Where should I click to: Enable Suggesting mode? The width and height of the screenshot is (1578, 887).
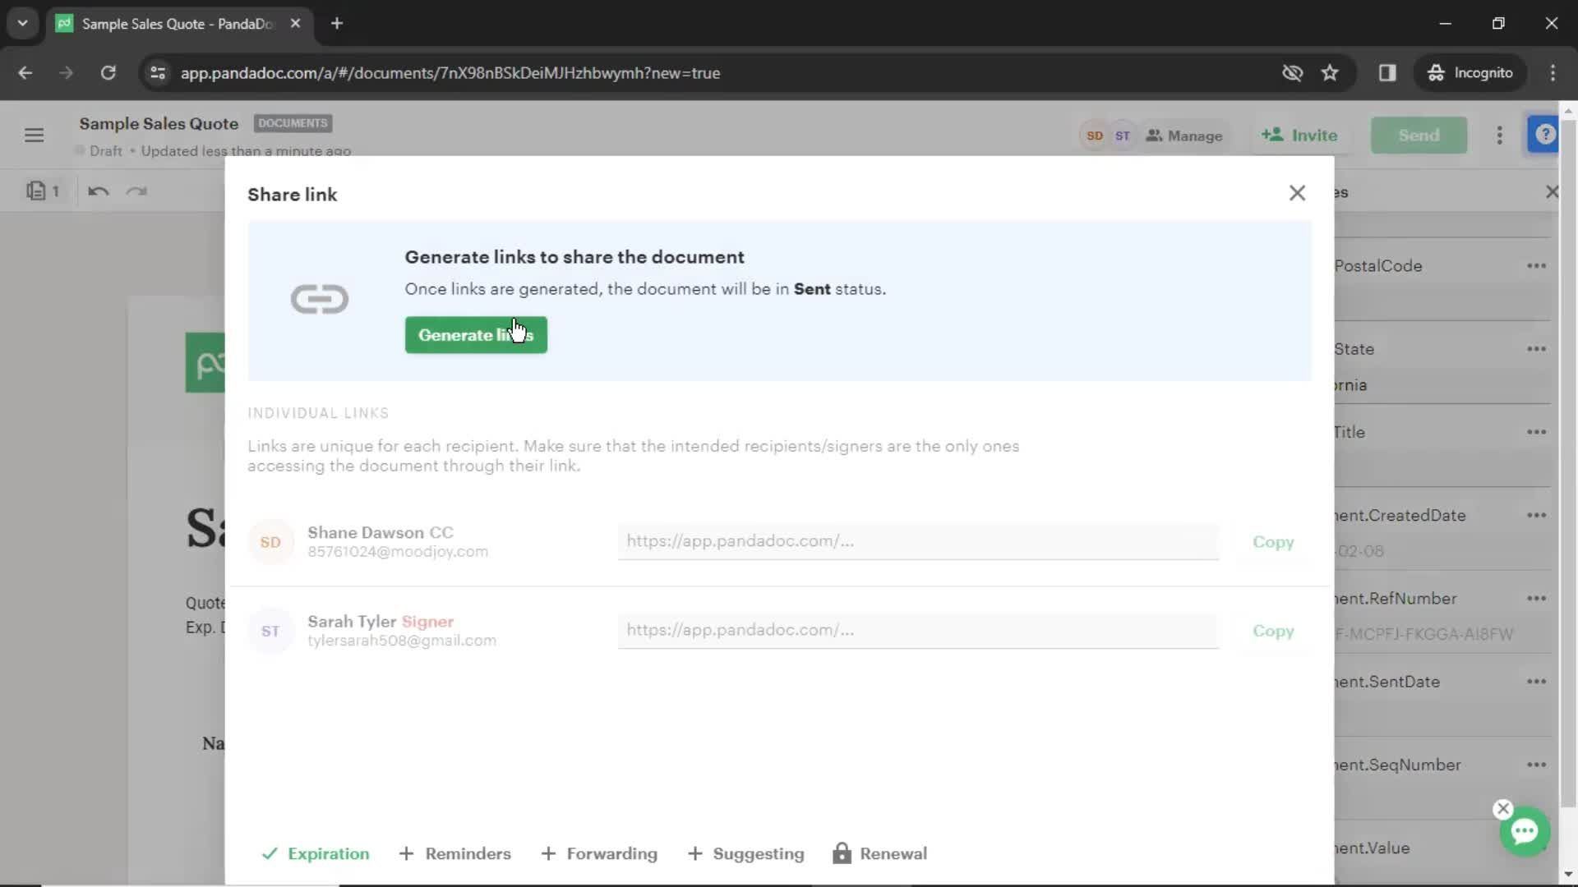click(x=748, y=854)
